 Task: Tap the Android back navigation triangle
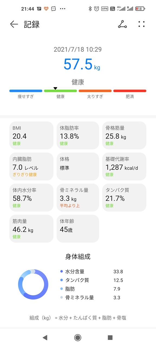(x=45, y=338)
